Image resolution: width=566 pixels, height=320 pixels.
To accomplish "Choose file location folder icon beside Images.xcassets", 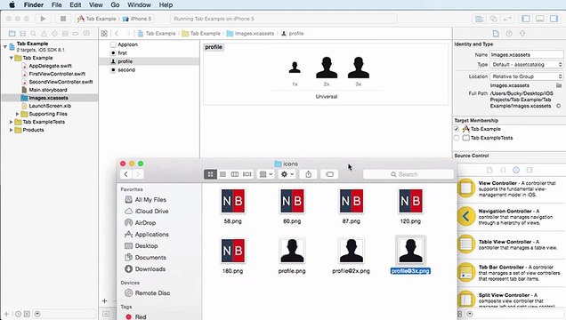I will point(559,85).
